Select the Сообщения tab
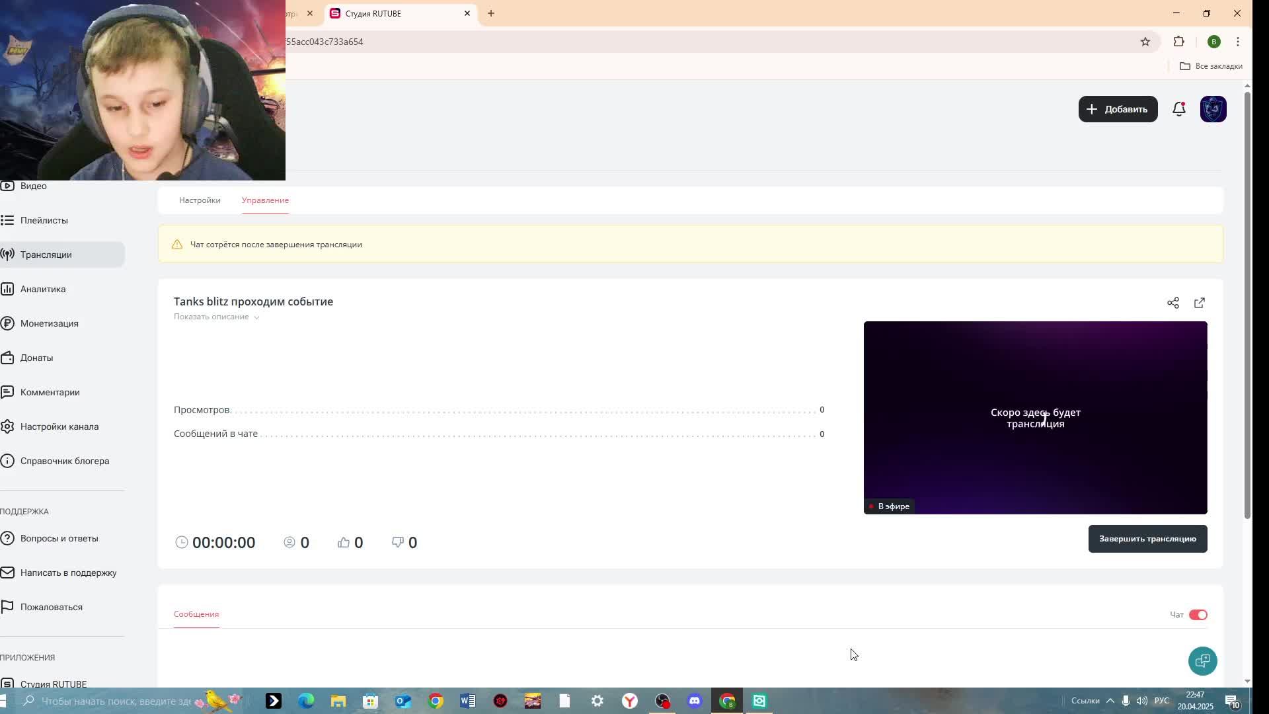The image size is (1269, 714). [196, 614]
